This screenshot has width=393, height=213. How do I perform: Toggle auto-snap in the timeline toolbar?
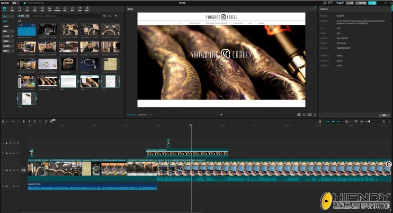tap(333, 121)
